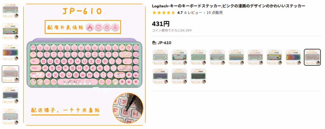This screenshot has height=129, width=325.
Task: Click the yellow star rating icons
Action: 164,13
